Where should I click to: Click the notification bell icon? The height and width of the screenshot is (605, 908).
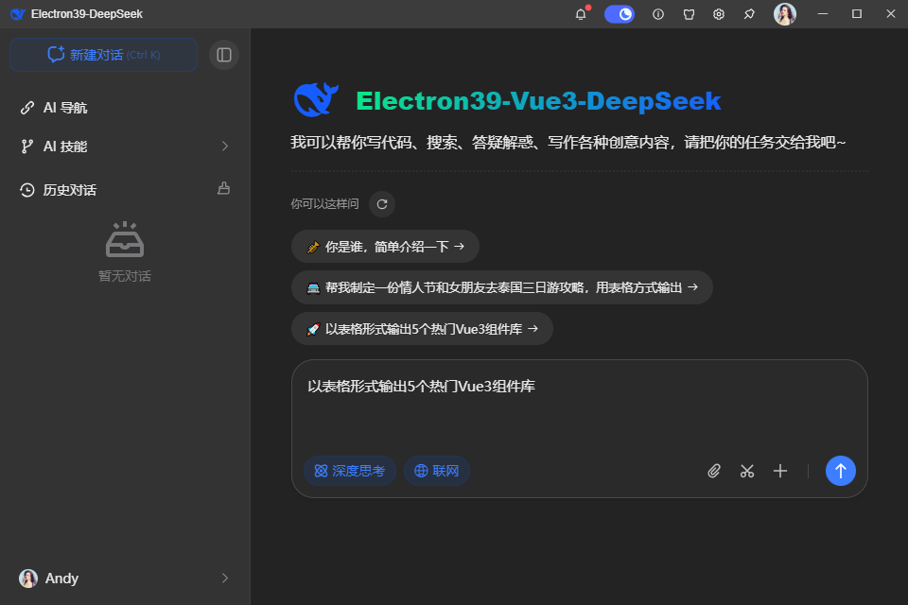pos(581,13)
